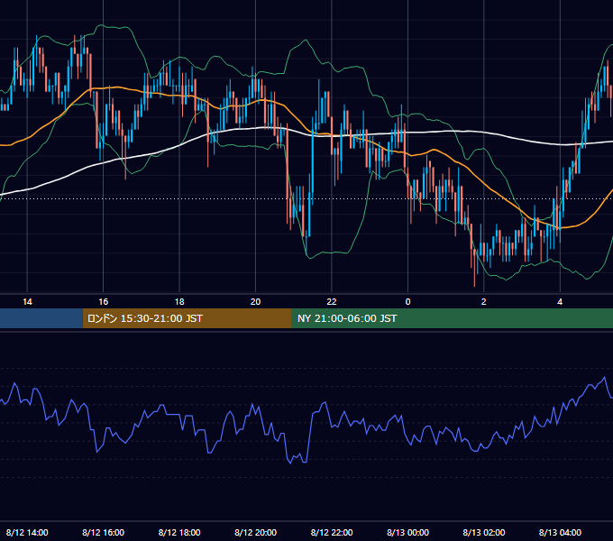The width and height of the screenshot is (613, 541).
Task: Click the 8/12 20:00 date label
Action: tap(255, 532)
